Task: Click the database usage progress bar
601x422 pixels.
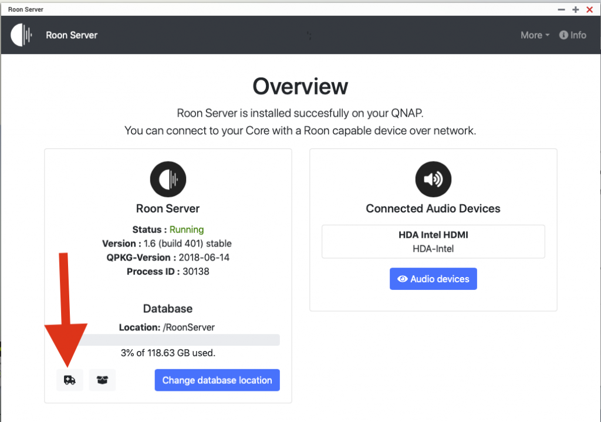Action: click(x=168, y=340)
